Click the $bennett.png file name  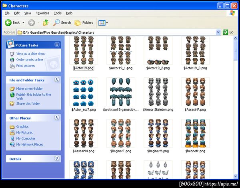click(195, 151)
